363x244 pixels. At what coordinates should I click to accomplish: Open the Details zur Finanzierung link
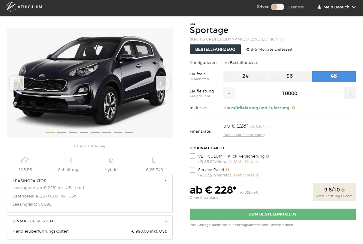click(x=244, y=135)
